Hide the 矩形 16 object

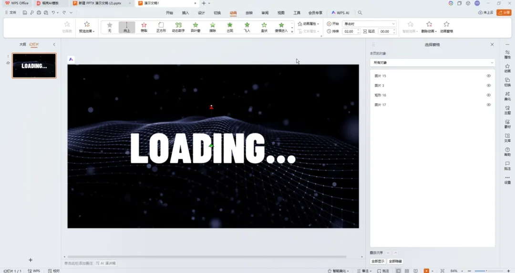click(x=489, y=95)
